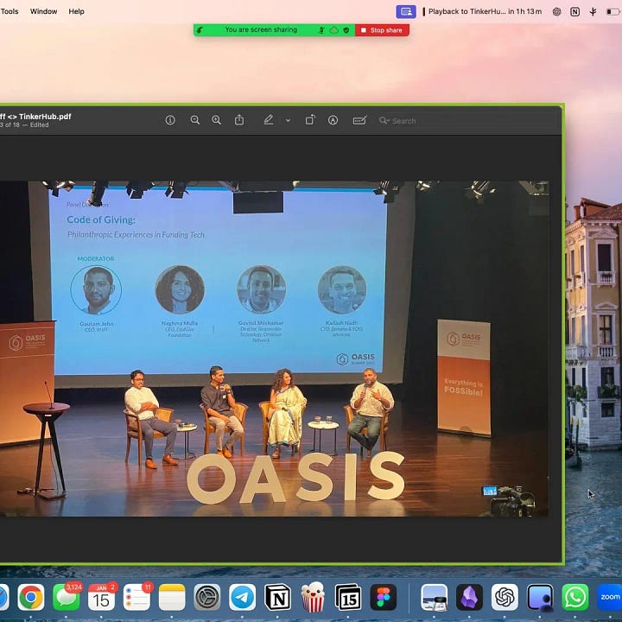Open the Share icon in Preview toolbar
622x622 pixels.
pos(239,120)
